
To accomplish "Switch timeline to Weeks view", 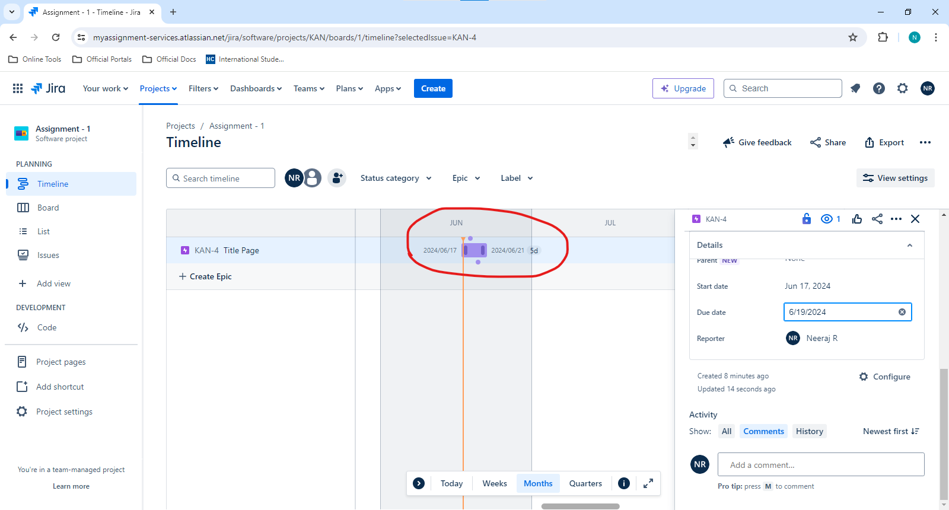I will (x=495, y=483).
